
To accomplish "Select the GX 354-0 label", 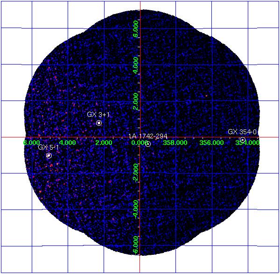I will pyautogui.click(x=242, y=132).
